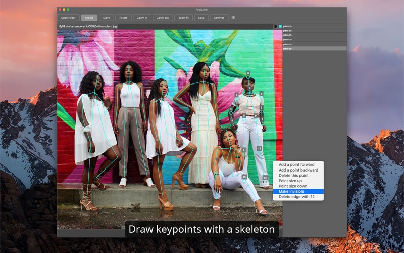Screen dimensions: 404x253
Task: Click the question mark help icon
Action: 233,18
